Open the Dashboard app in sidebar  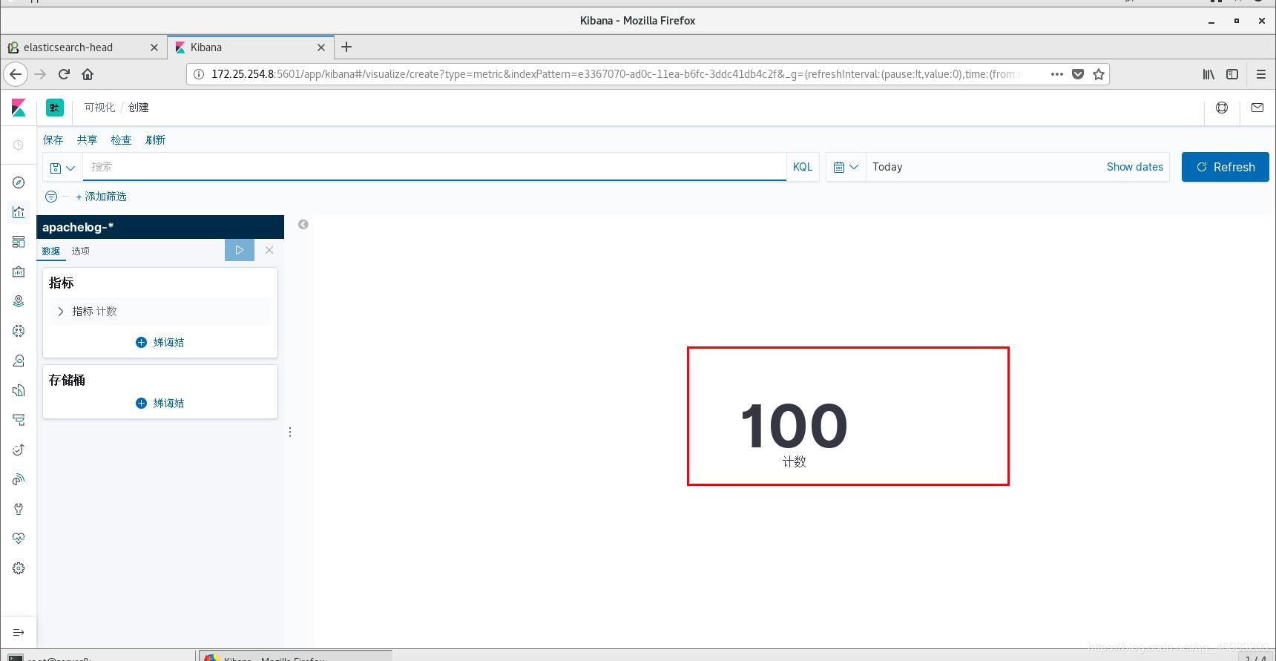[x=19, y=242]
